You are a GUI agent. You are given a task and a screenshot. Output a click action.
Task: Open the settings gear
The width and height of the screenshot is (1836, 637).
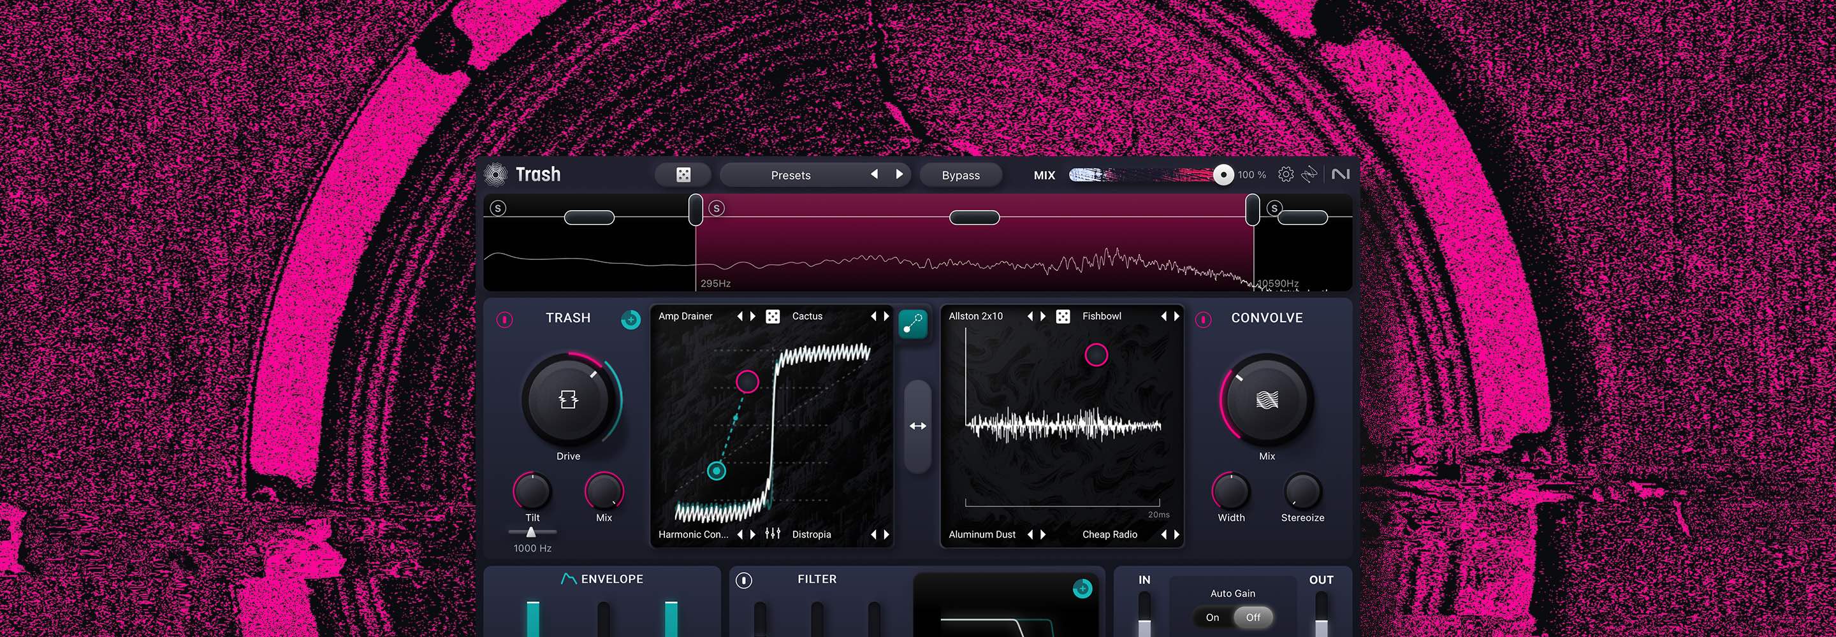[x=1286, y=175]
